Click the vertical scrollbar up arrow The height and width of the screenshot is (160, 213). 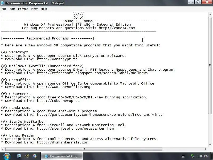click(x=210, y=14)
